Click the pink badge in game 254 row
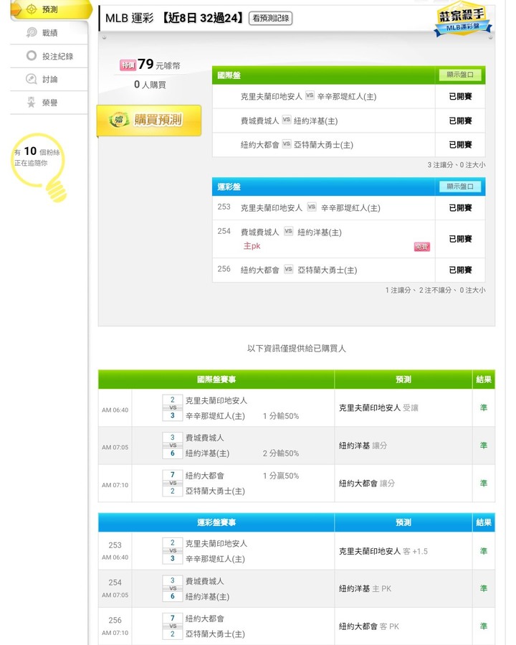 (421, 247)
